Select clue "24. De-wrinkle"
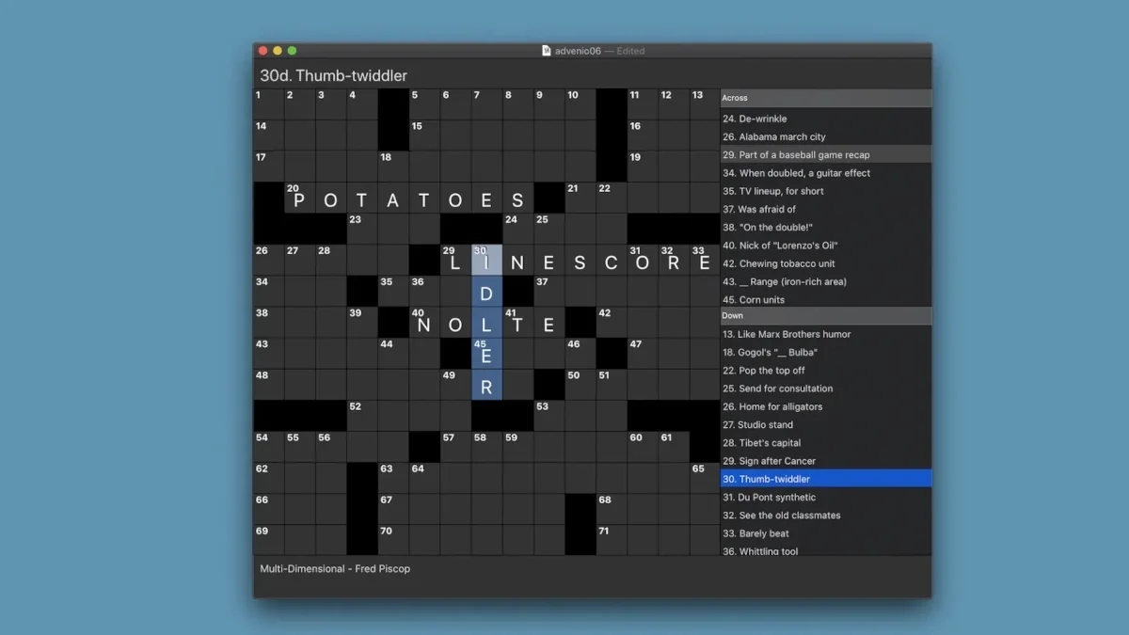The height and width of the screenshot is (635, 1129). [x=825, y=119]
